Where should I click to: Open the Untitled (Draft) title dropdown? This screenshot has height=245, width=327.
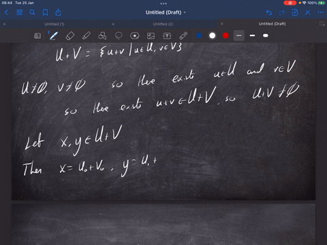pos(166,12)
